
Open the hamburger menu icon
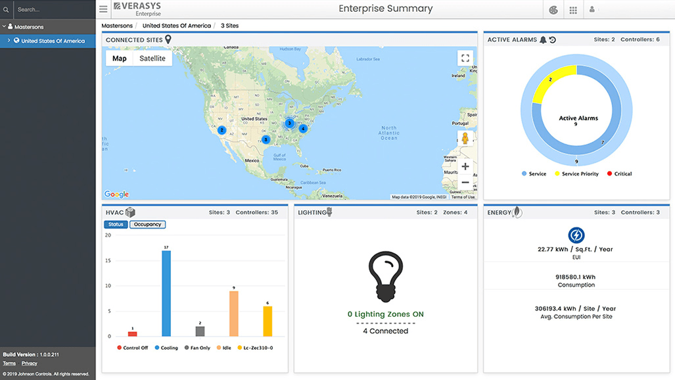[x=103, y=9]
